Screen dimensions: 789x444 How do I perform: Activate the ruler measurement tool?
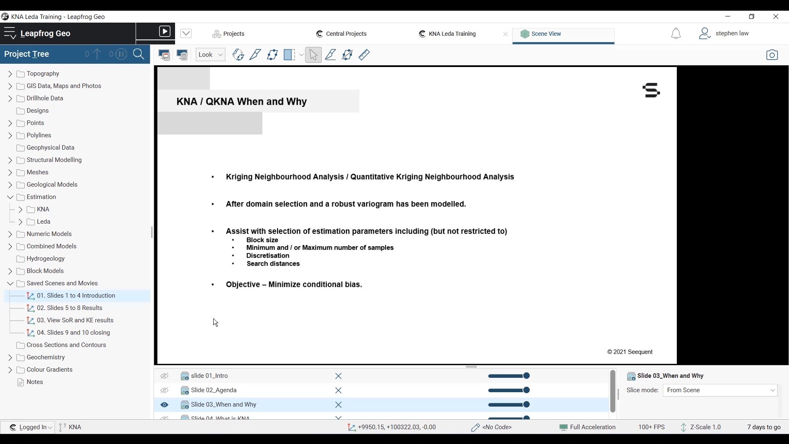(364, 55)
